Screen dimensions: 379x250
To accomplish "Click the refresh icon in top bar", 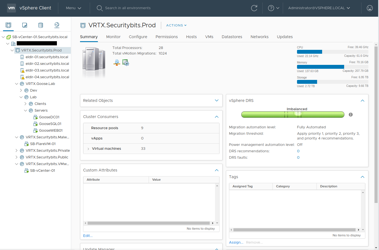I will [254, 8].
